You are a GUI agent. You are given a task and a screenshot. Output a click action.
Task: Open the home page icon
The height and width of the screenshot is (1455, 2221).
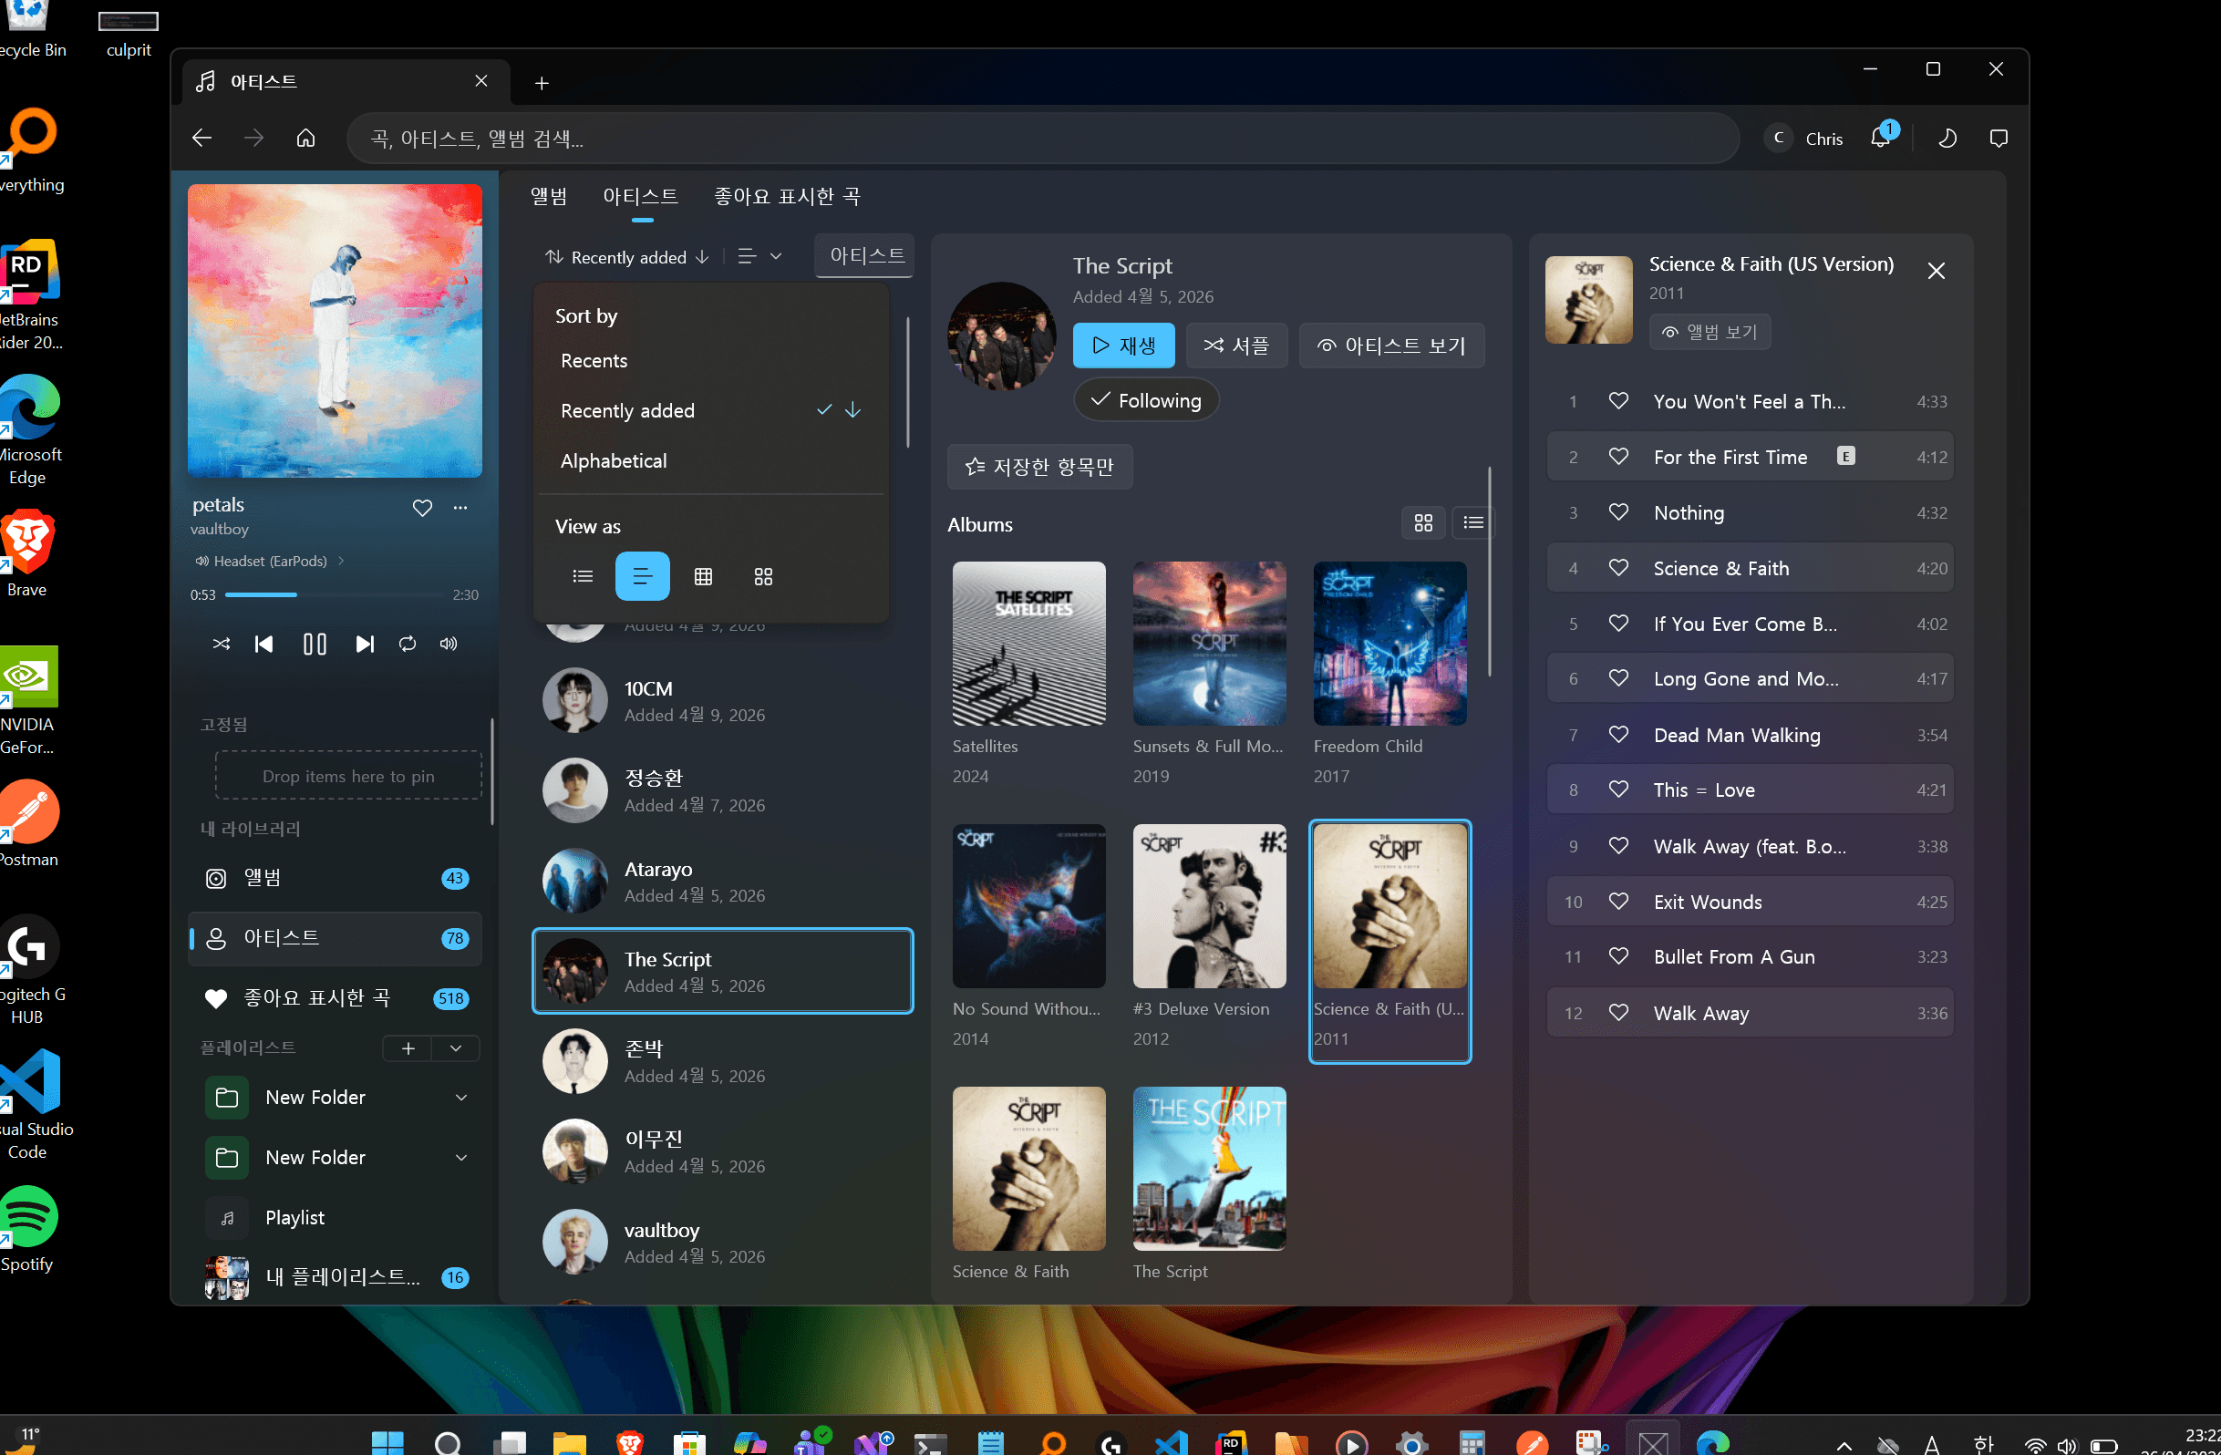coord(306,139)
